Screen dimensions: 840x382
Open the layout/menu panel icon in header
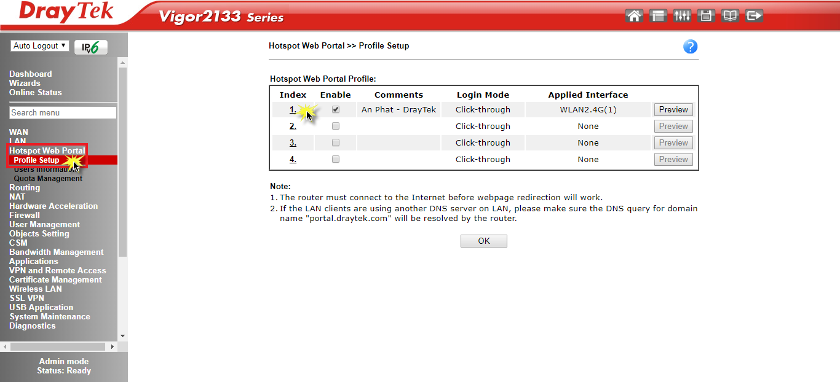point(658,16)
